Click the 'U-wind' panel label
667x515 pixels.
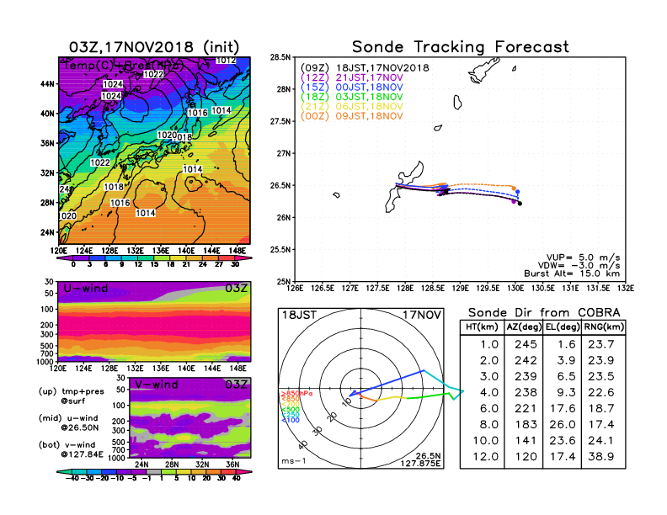tap(86, 289)
